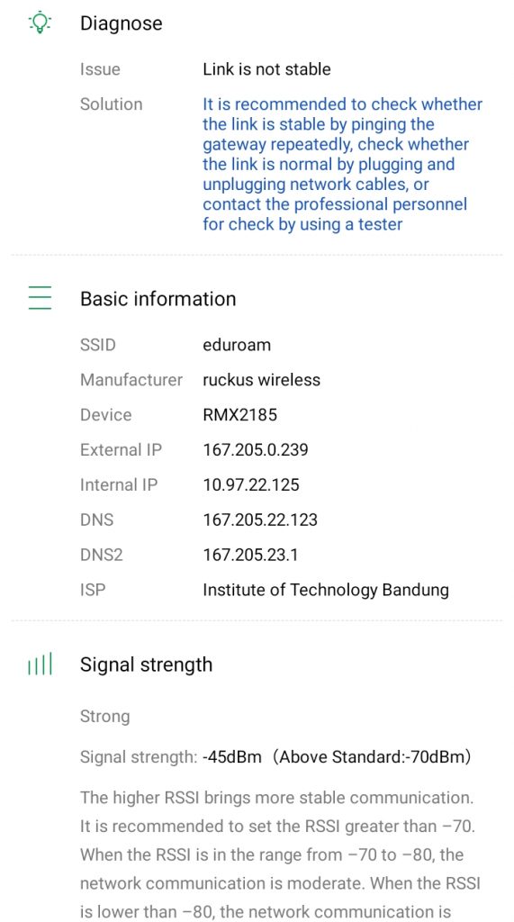Select the Signal strength heading
Viewport: 514px width, 922px height.
click(x=147, y=664)
